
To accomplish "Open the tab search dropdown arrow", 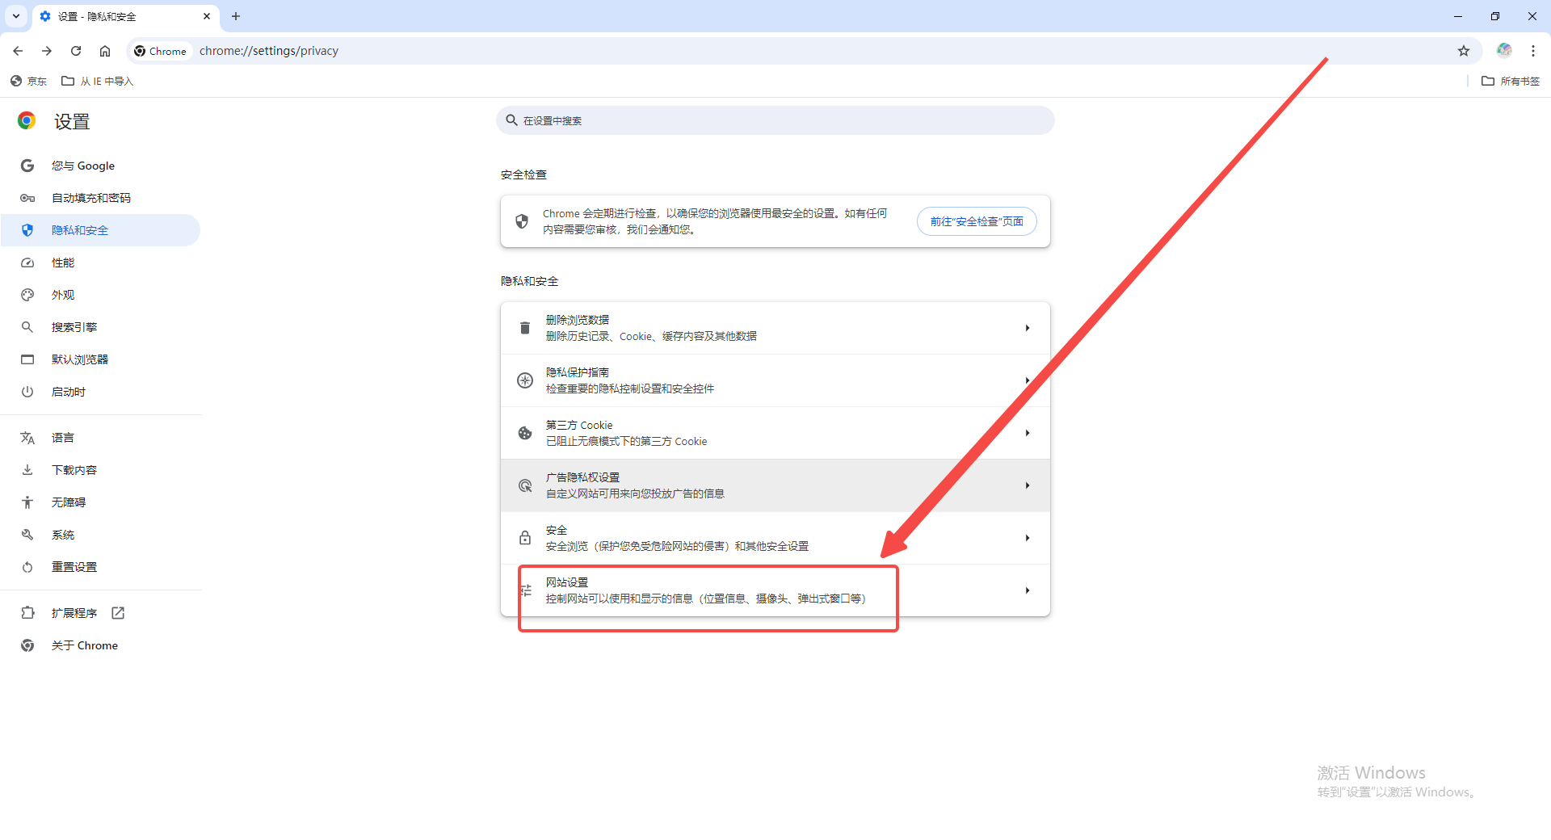I will pos(16,16).
